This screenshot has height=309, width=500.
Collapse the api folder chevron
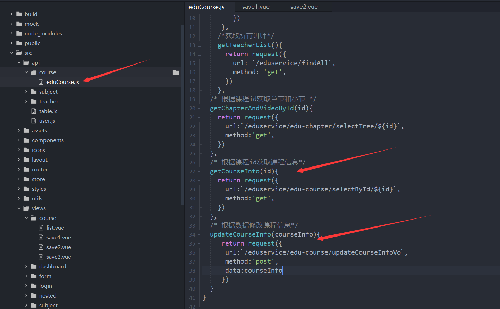(19, 63)
